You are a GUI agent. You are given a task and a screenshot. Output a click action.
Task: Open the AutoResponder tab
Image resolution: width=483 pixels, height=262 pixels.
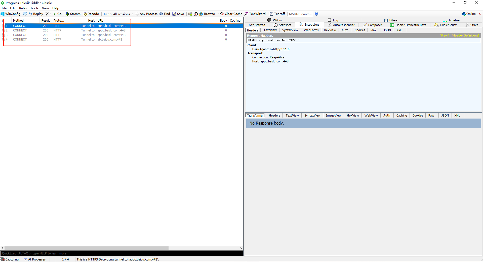(341, 25)
